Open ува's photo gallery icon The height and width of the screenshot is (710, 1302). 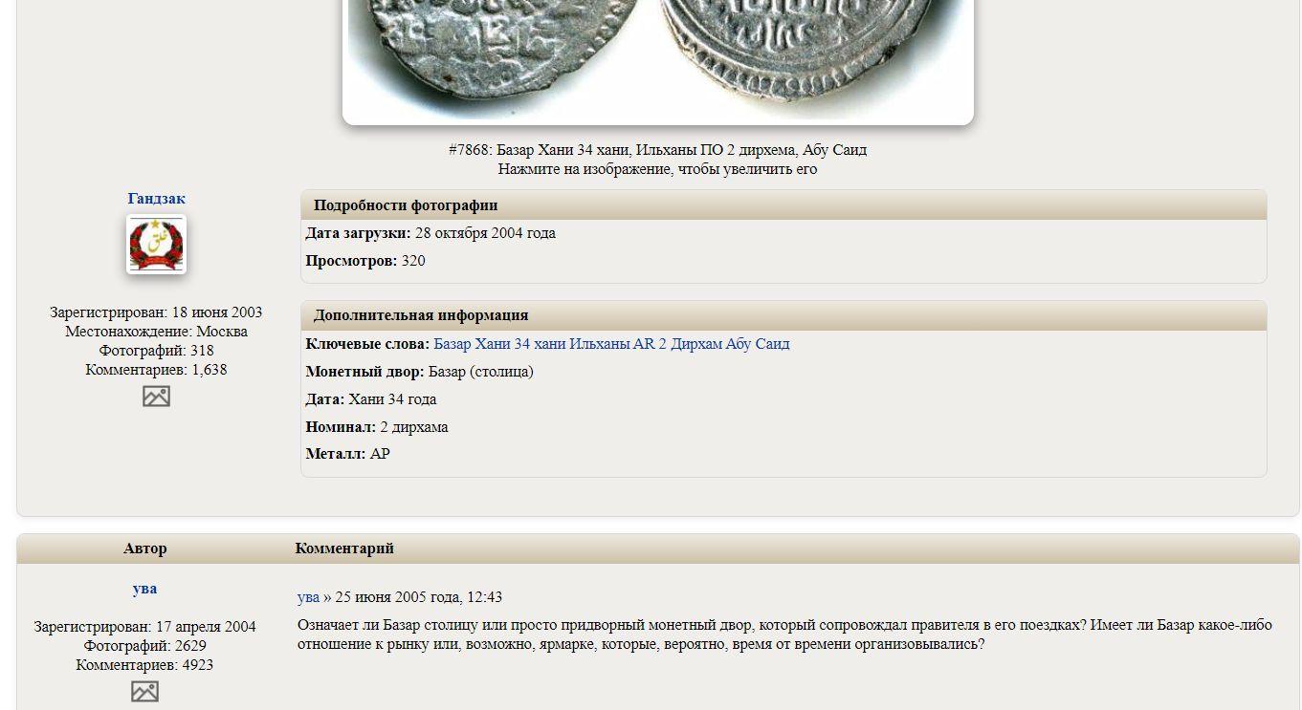tap(144, 691)
